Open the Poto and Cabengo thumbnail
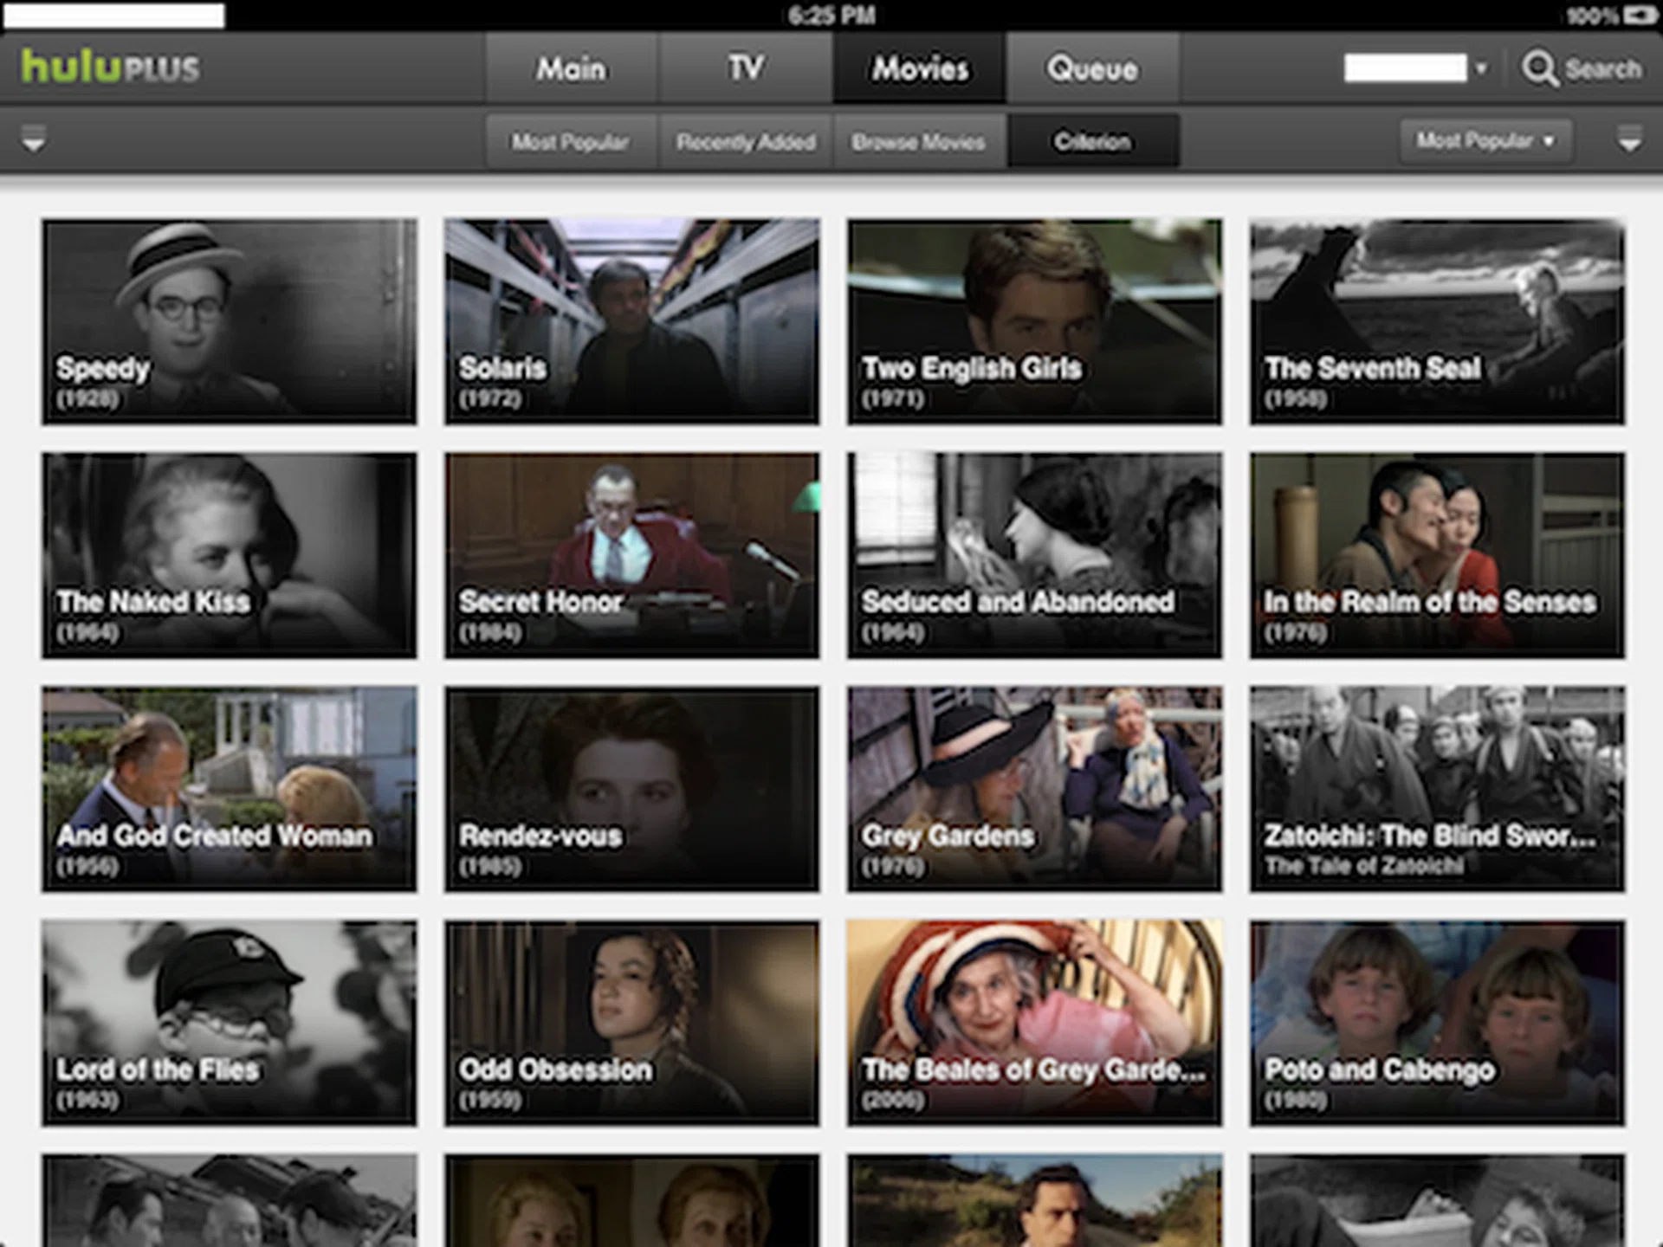Screen dimensions: 1663x1247 [1437, 1023]
